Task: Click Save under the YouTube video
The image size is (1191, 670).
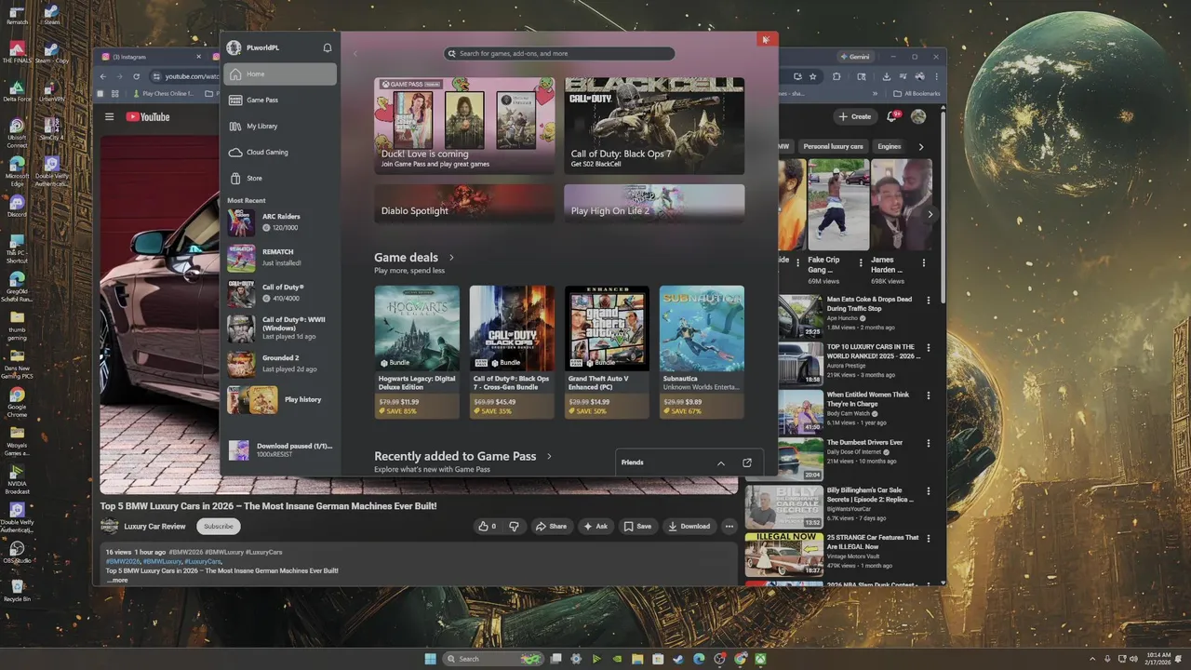Action: coord(637,526)
